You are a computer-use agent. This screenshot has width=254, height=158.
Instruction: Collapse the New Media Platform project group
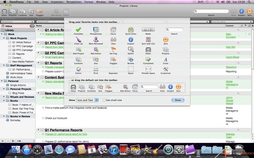pyautogui.click(x=38, y=93)
